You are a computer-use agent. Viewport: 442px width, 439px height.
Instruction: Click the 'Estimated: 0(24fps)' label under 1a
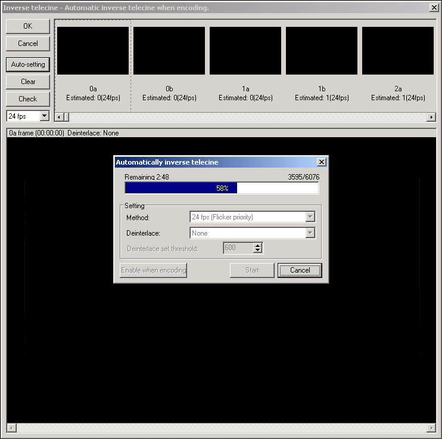(245, 98)
